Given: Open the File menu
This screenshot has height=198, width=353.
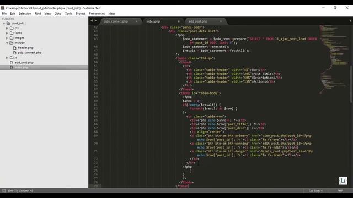Looking at the screenshot, I should pyautogui.click(x=4, y=13).
